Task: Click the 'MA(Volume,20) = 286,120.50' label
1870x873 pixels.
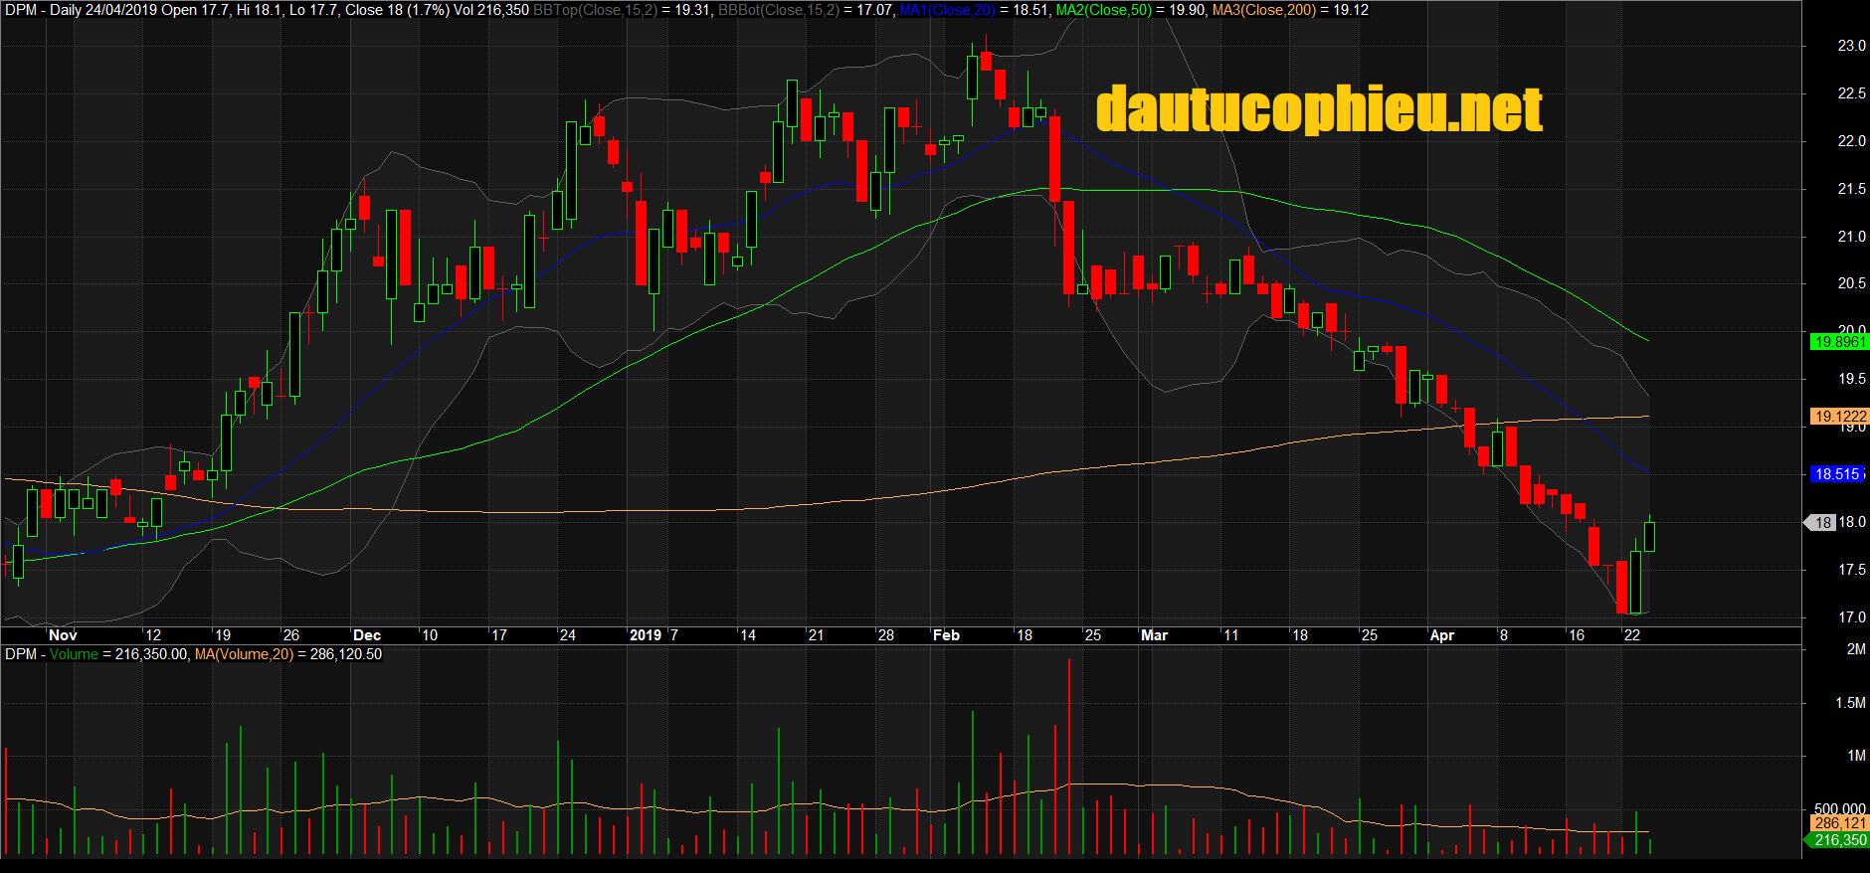Action: pos(288,654)
